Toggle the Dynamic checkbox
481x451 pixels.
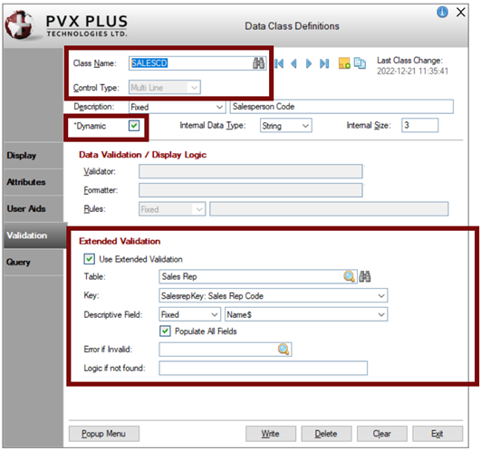click(x=134, y=126)
